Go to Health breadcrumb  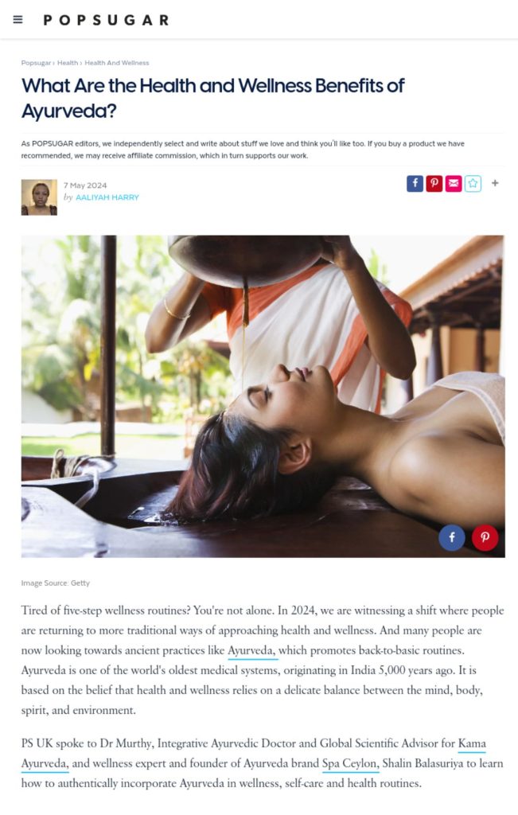(x=68, y=63)
